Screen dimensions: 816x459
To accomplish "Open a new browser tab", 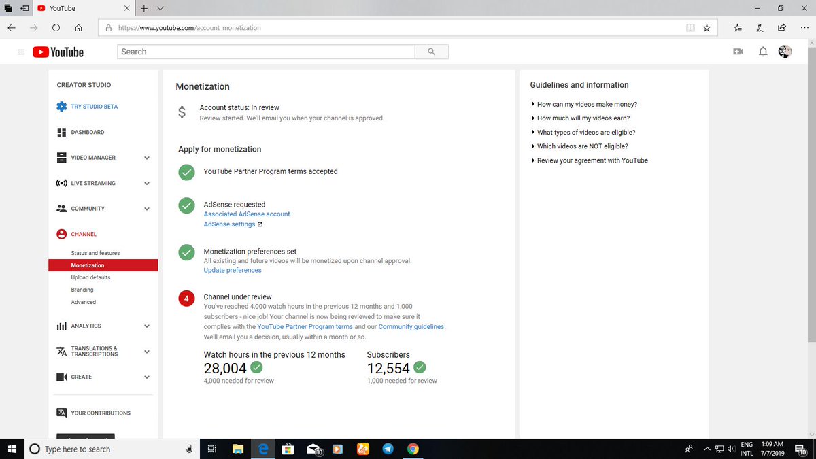I will pyautogui.click(x=143, y=9).
